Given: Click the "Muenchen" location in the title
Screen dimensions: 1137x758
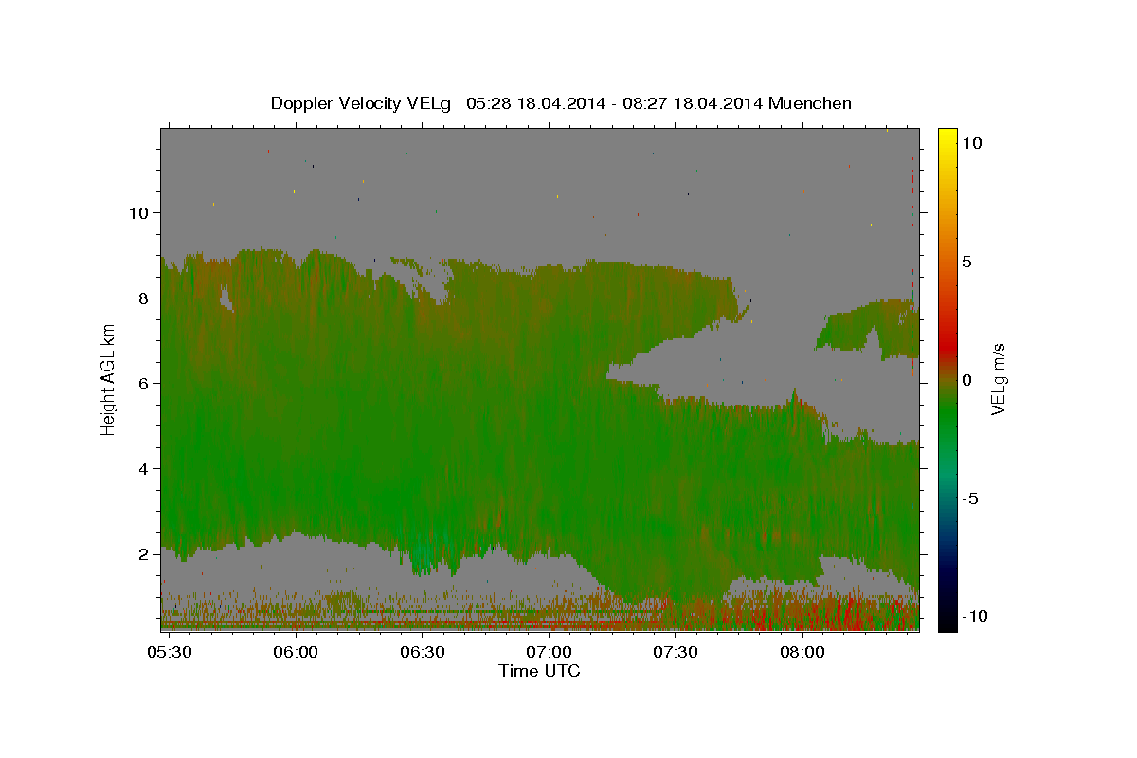Looking at the screenshot, I should (811, 103).
